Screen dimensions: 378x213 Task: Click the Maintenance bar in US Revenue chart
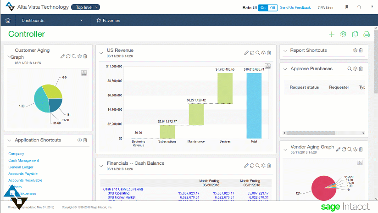196,114
